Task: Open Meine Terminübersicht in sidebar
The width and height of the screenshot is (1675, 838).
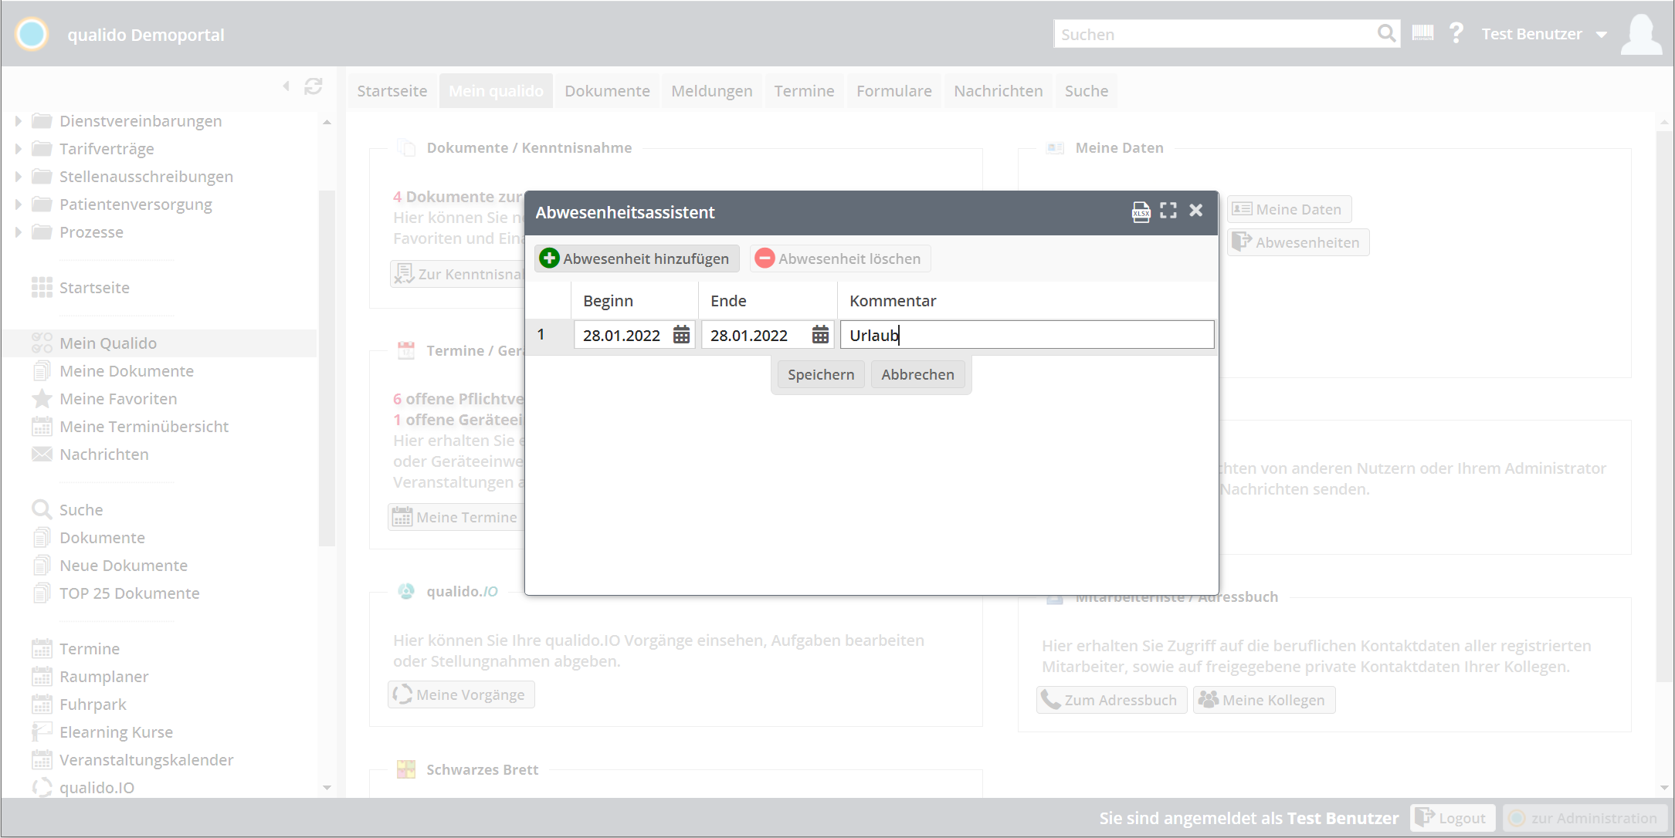Action: pos(144,427)
